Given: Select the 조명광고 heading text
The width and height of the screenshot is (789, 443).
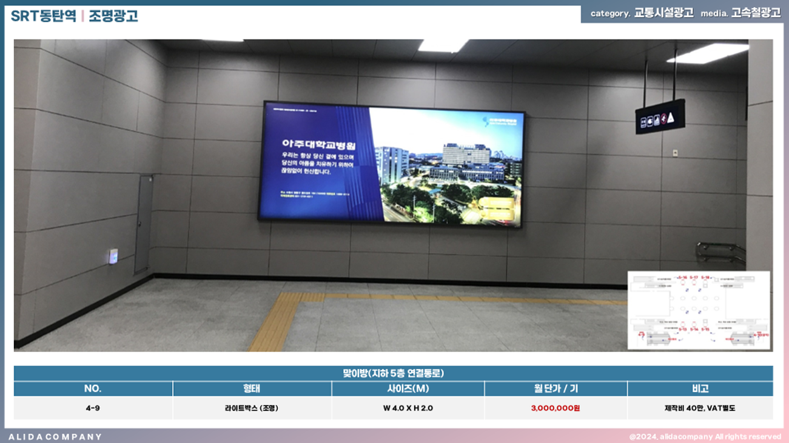Looking at the screenshot, I should 113,16.
